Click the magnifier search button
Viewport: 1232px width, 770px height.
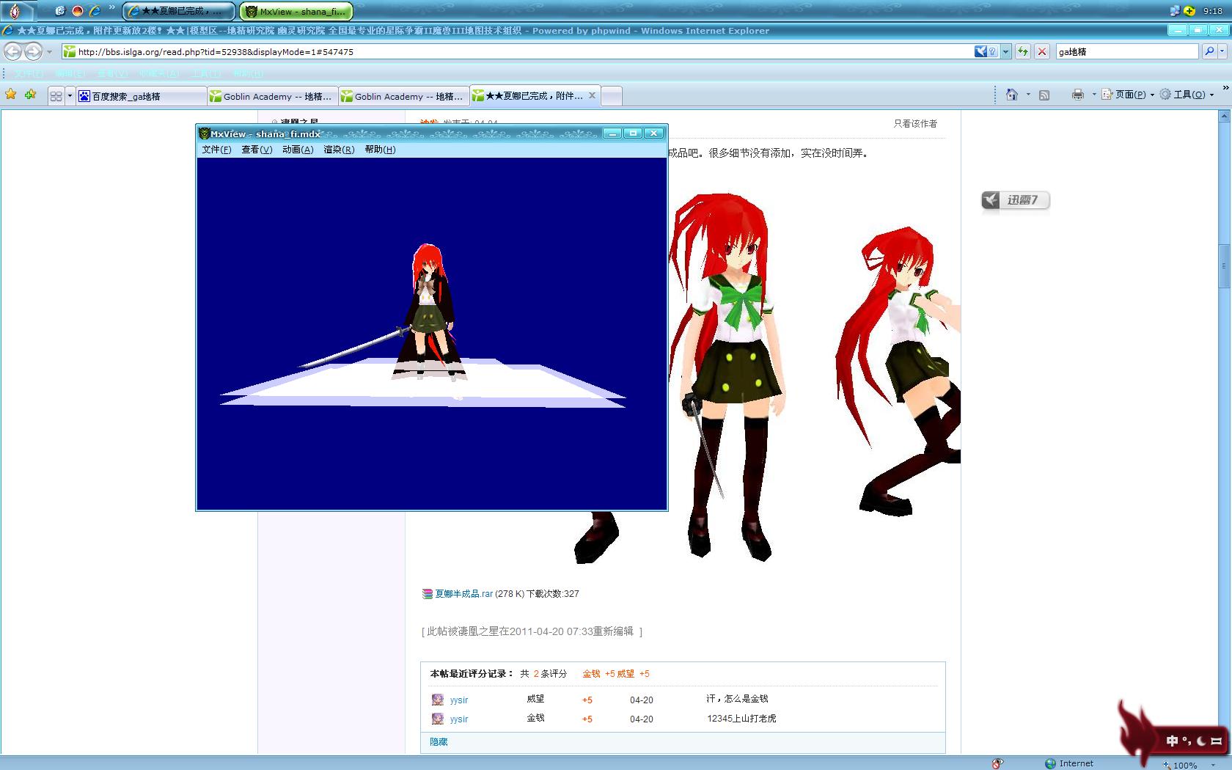1209,51
